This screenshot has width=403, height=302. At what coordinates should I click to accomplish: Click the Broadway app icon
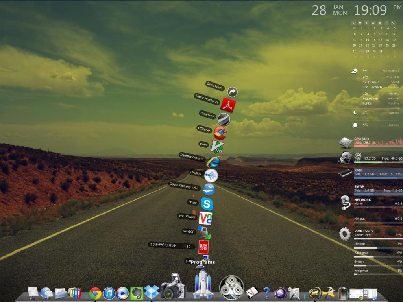pyautogui.click(x=224, y=119)
